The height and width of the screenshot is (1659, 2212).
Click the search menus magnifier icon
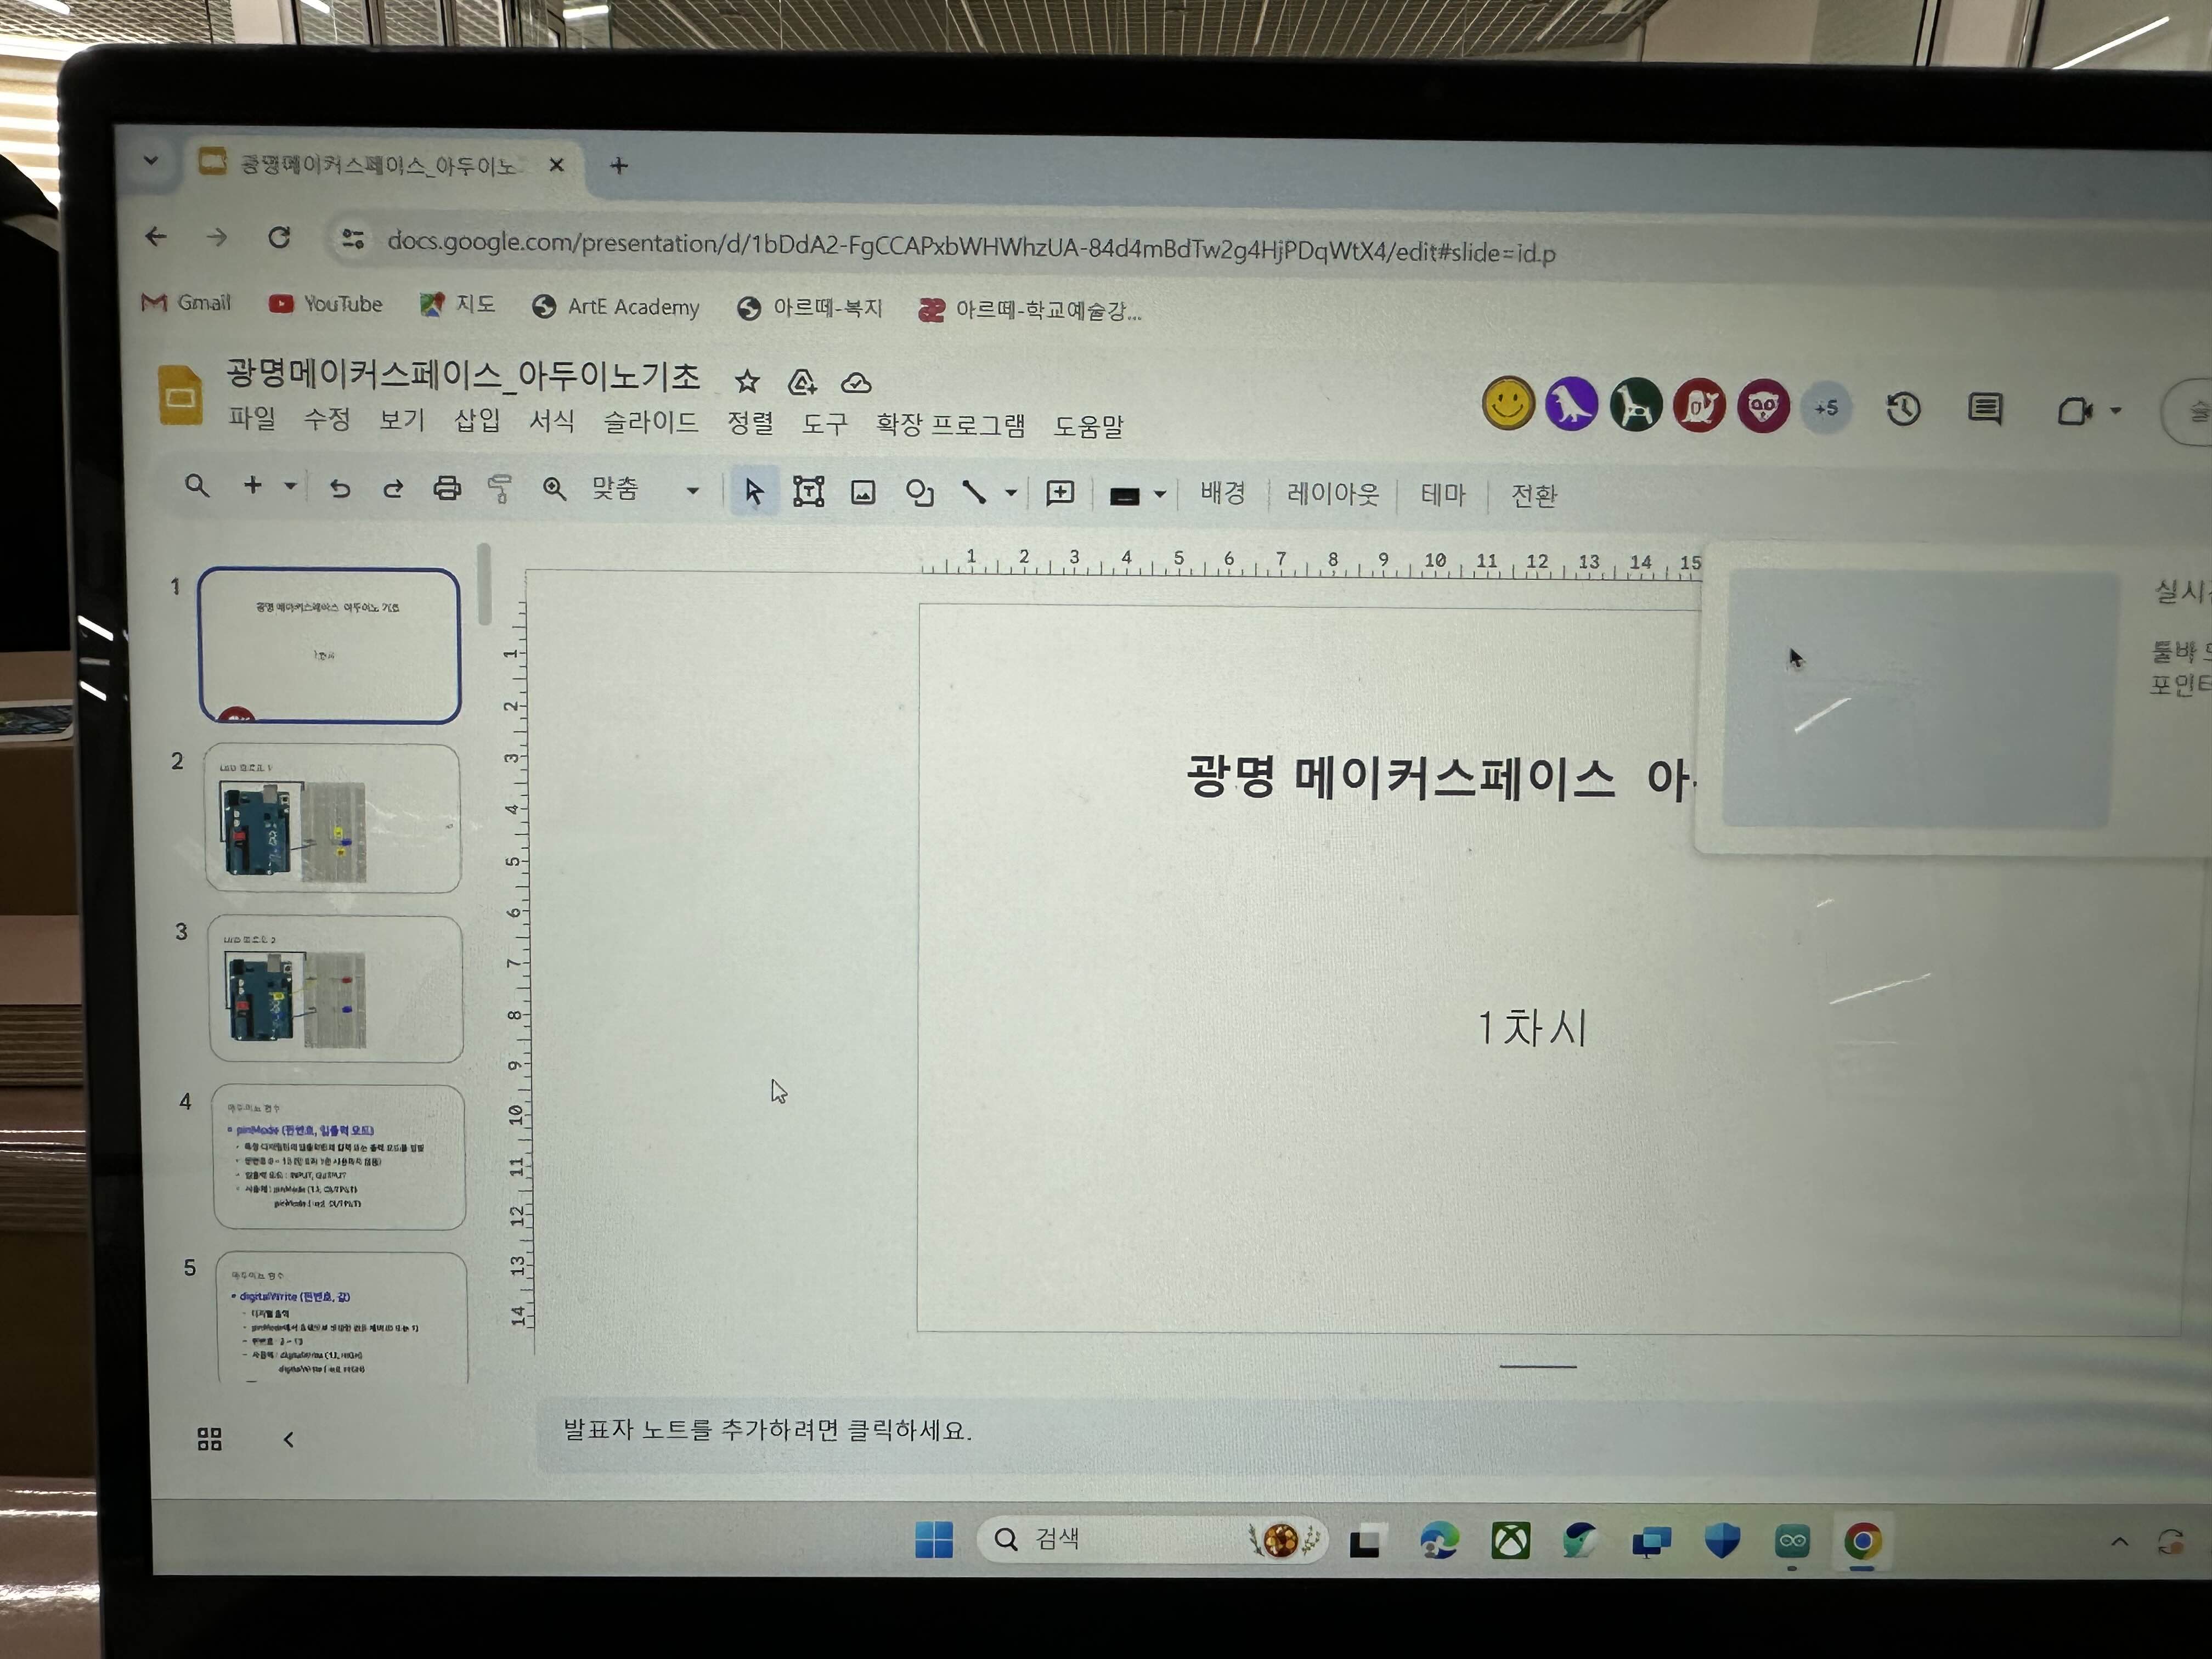pos(197,486)
